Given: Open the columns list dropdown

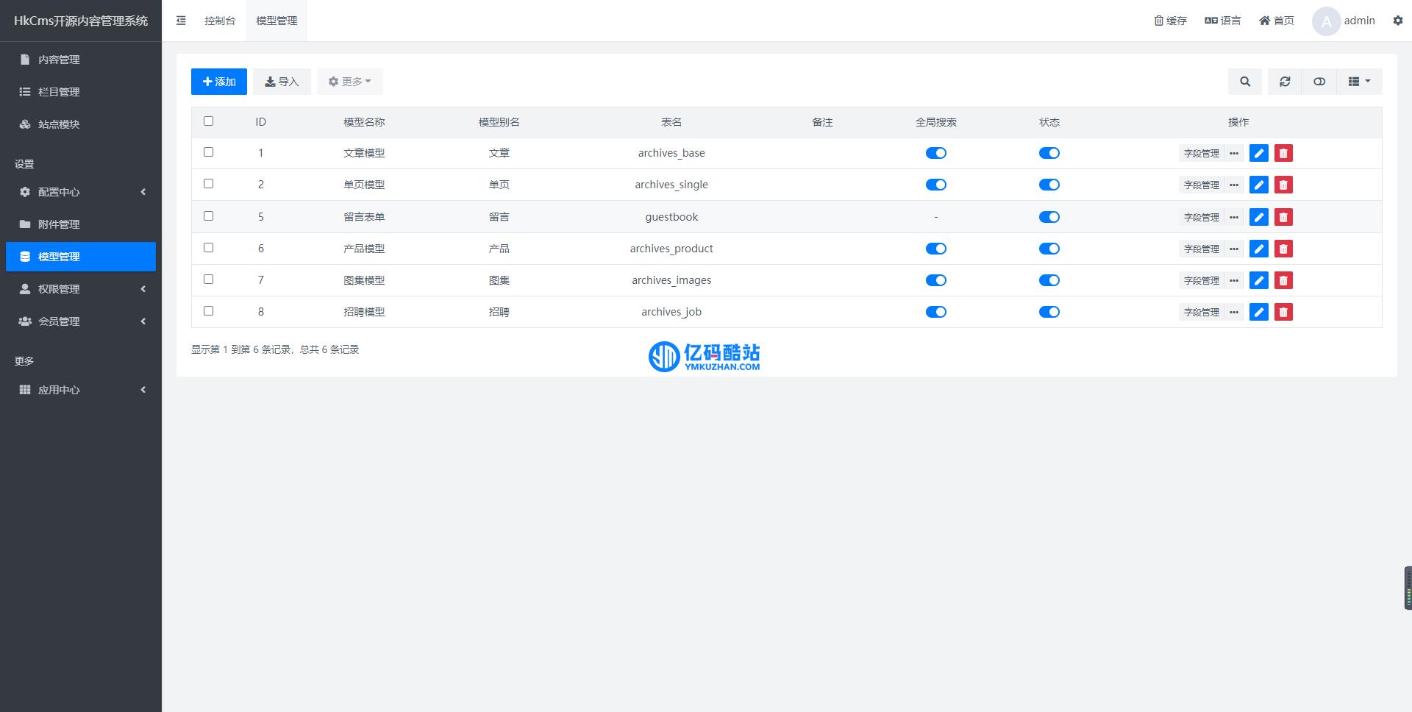Looking at the screenshot, I should click(1359, 82).
